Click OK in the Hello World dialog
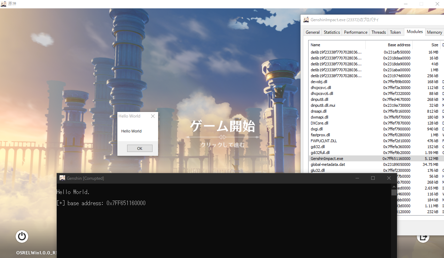The width and height of the screenshot is (444, 258). (x=140, y=148)
